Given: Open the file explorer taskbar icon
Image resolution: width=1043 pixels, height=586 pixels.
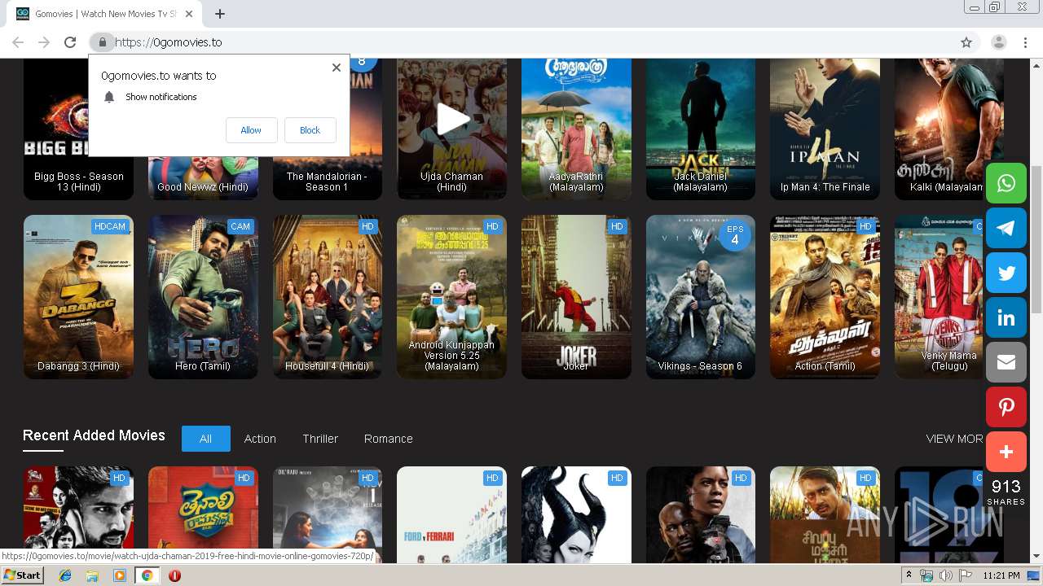Looking at the screenshot, I should [92, 575].
